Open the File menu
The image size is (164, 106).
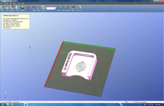click(x=2, y=3)
